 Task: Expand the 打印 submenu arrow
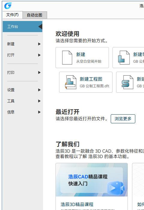(x=39, y=73)
